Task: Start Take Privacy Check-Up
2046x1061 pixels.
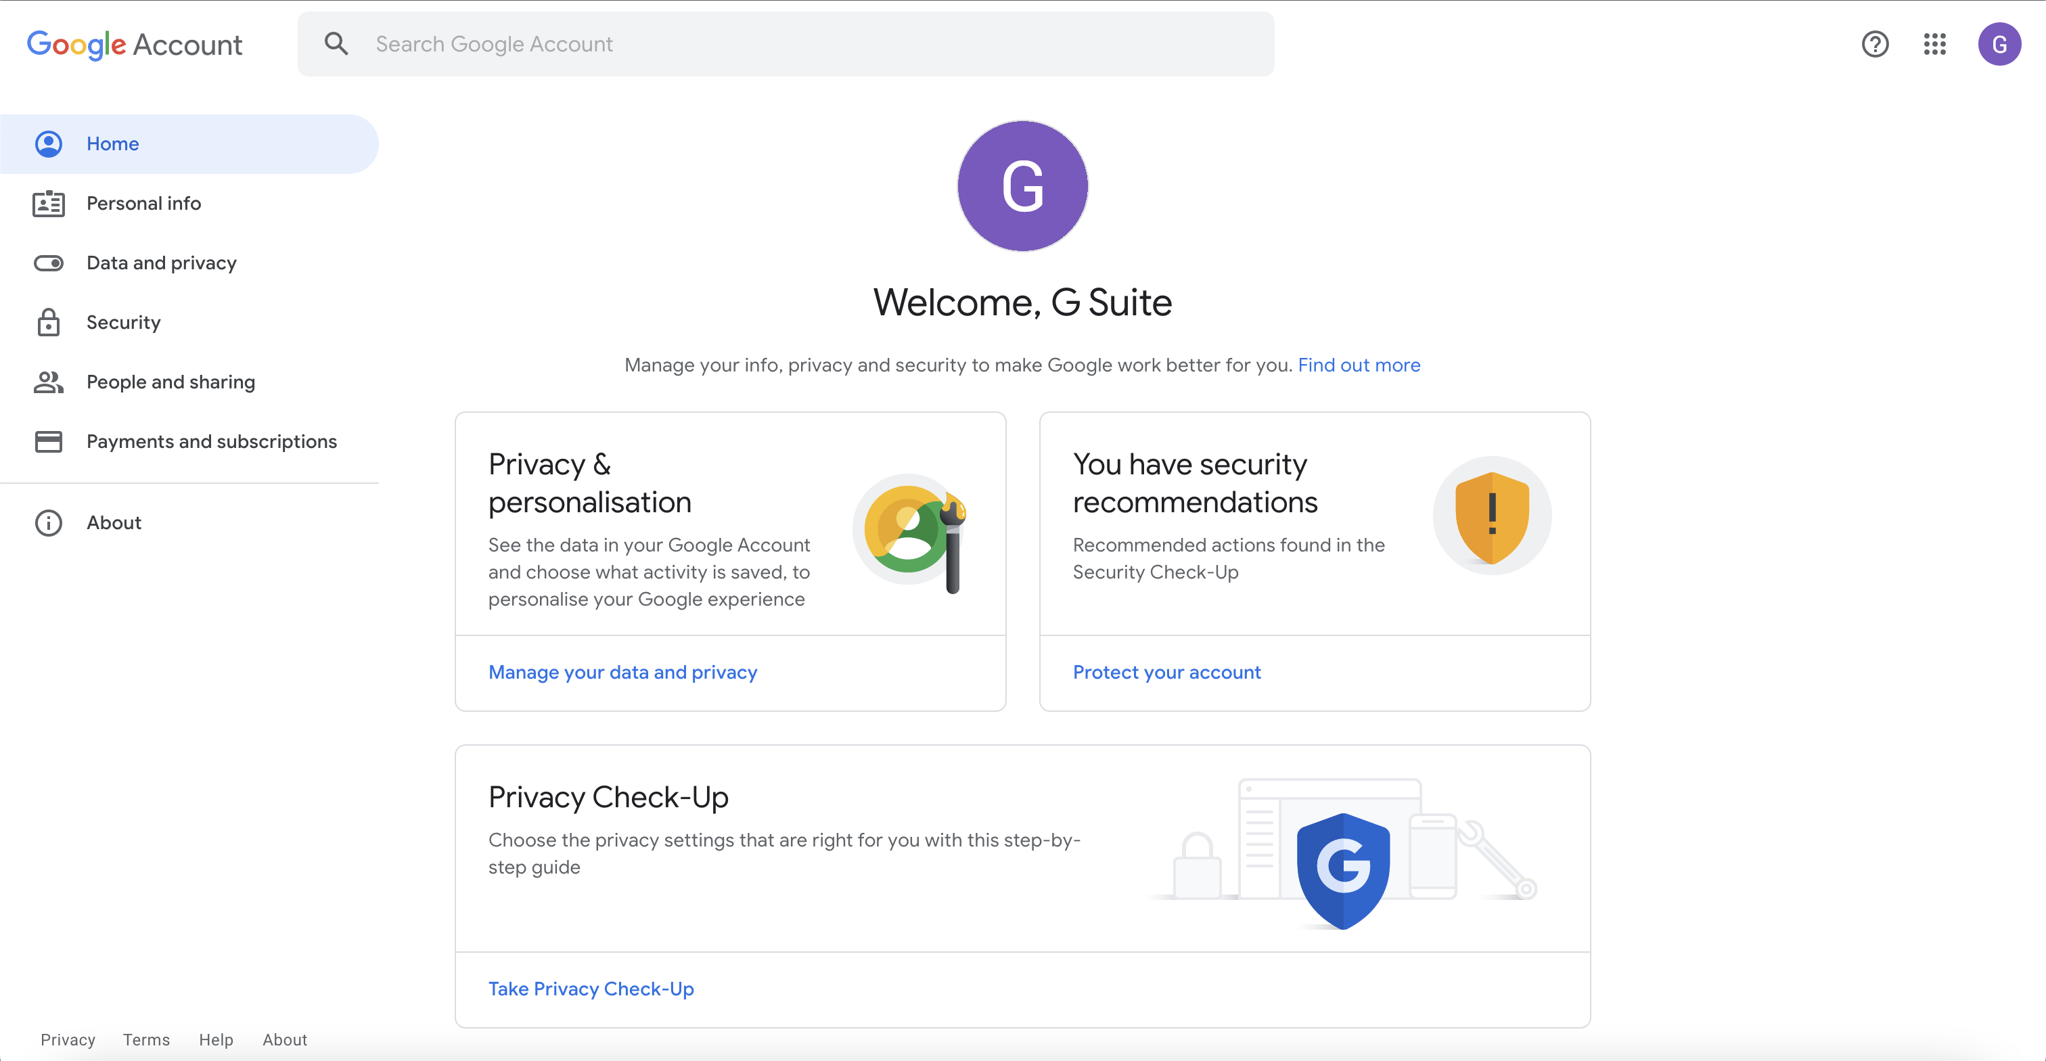Action: pos(591,989)
